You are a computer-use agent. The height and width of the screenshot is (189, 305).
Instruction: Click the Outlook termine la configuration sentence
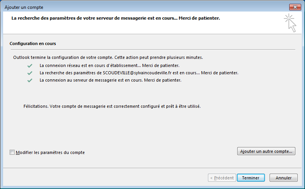(108, 57)
